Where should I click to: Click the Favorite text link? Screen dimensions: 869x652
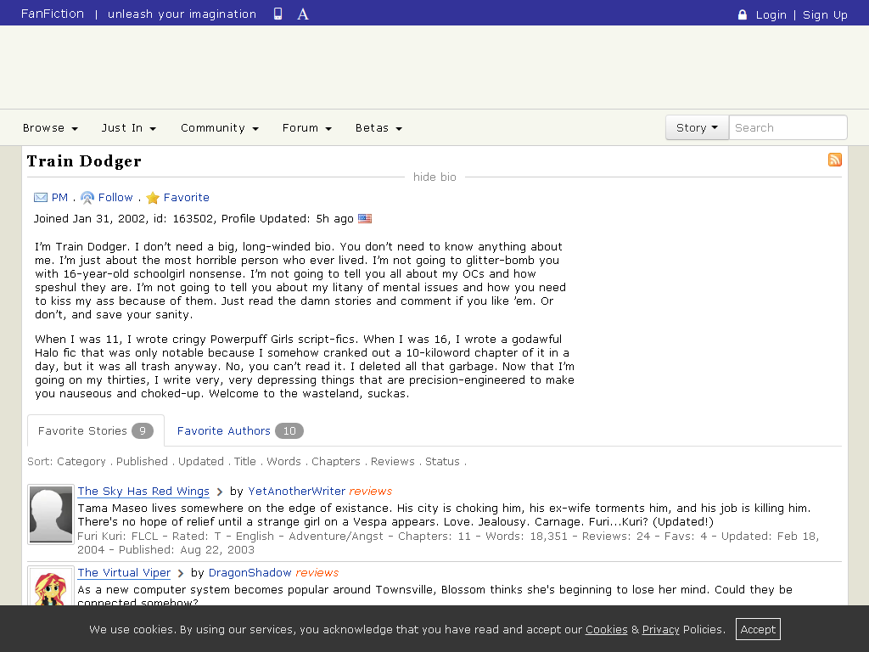pos(186,197)
